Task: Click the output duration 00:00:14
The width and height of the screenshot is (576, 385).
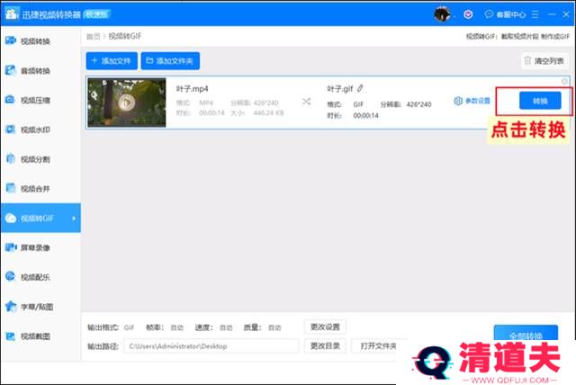Action: click(366, 116)
